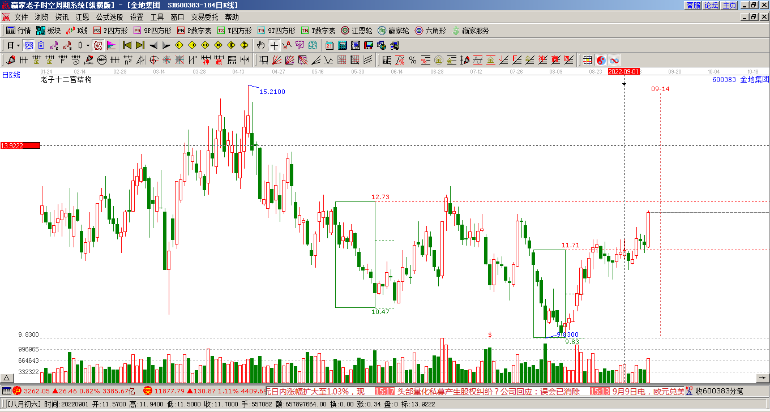Toggle the grid lines icon
This screenshot has height=412, width=770.
click(x=588, y=59)
